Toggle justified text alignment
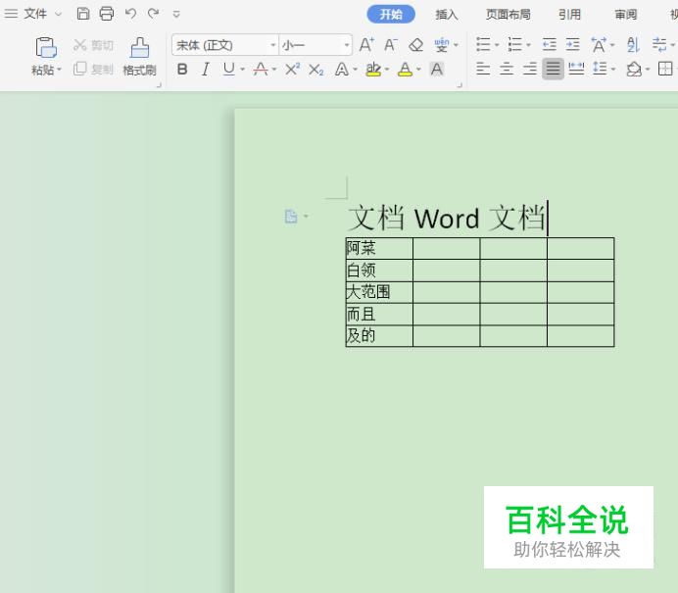 (554, 69)
